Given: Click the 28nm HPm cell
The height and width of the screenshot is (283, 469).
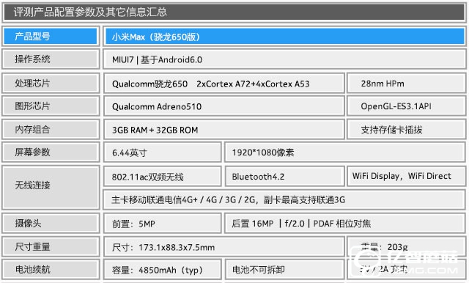Looking at the screenshot, I should [406, 84].
